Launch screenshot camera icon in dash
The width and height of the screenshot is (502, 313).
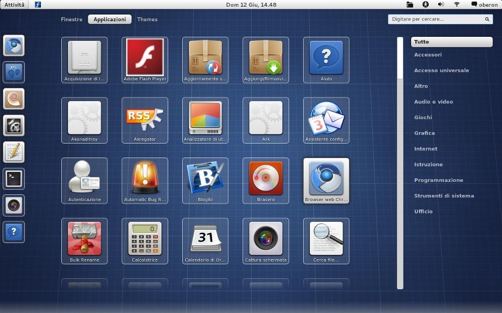[x=14, y=205]
